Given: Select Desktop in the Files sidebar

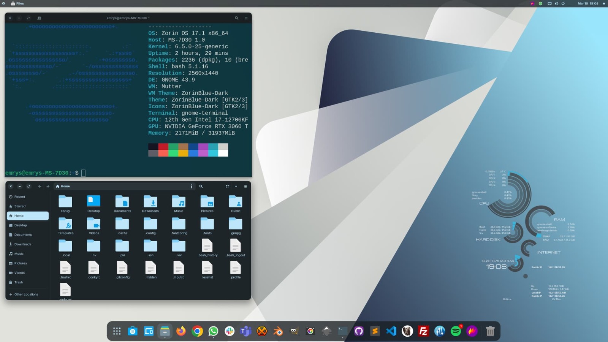Looking at the screenshot, I should tap(28, 225).
